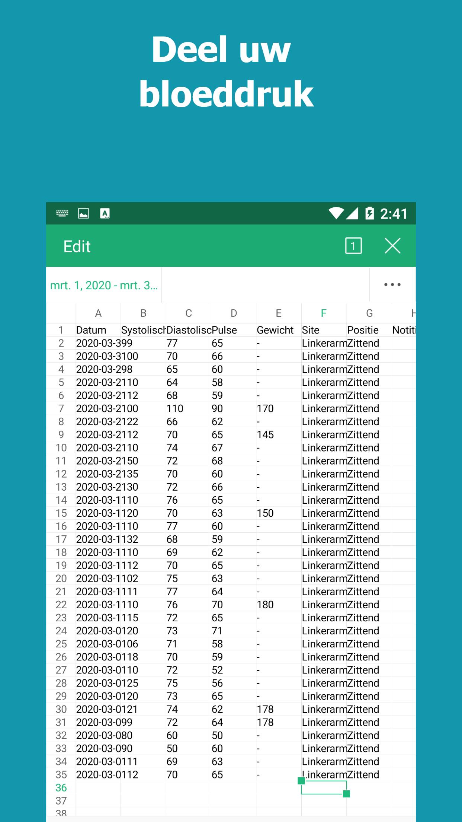Click date cell 2020-03-0125 in row 28
Screen dimensions: 462x822
98,683
